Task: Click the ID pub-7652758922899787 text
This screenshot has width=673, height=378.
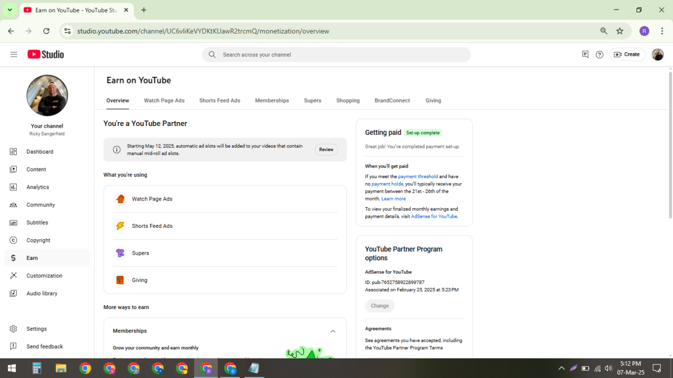Action: (395, 282)
